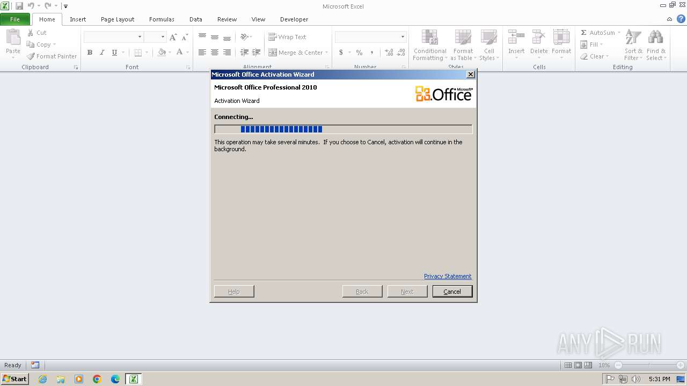Click the Increase Font Size icon
This screenshot has height=386, width=687.
(x=173, y=37)
